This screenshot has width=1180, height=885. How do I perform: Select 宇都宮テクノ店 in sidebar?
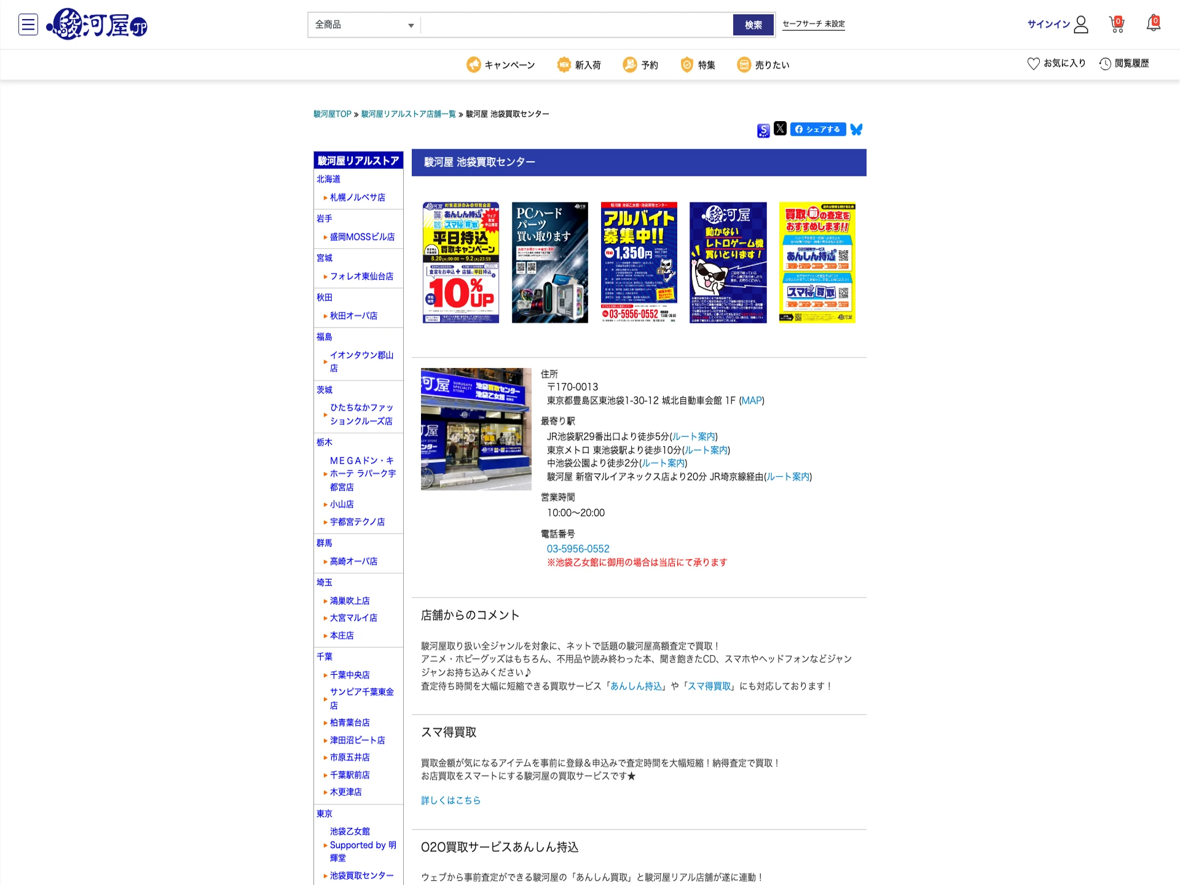[x=358, y=522]
